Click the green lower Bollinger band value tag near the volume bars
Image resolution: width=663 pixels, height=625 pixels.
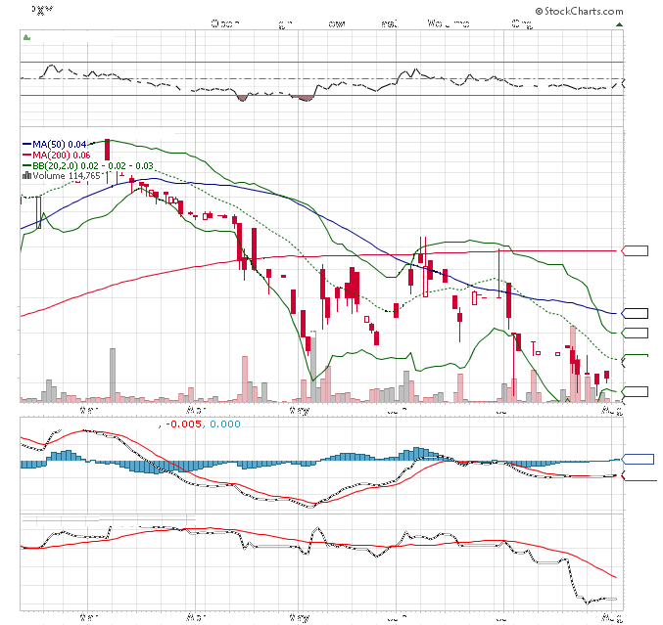[x=635, y=391]
